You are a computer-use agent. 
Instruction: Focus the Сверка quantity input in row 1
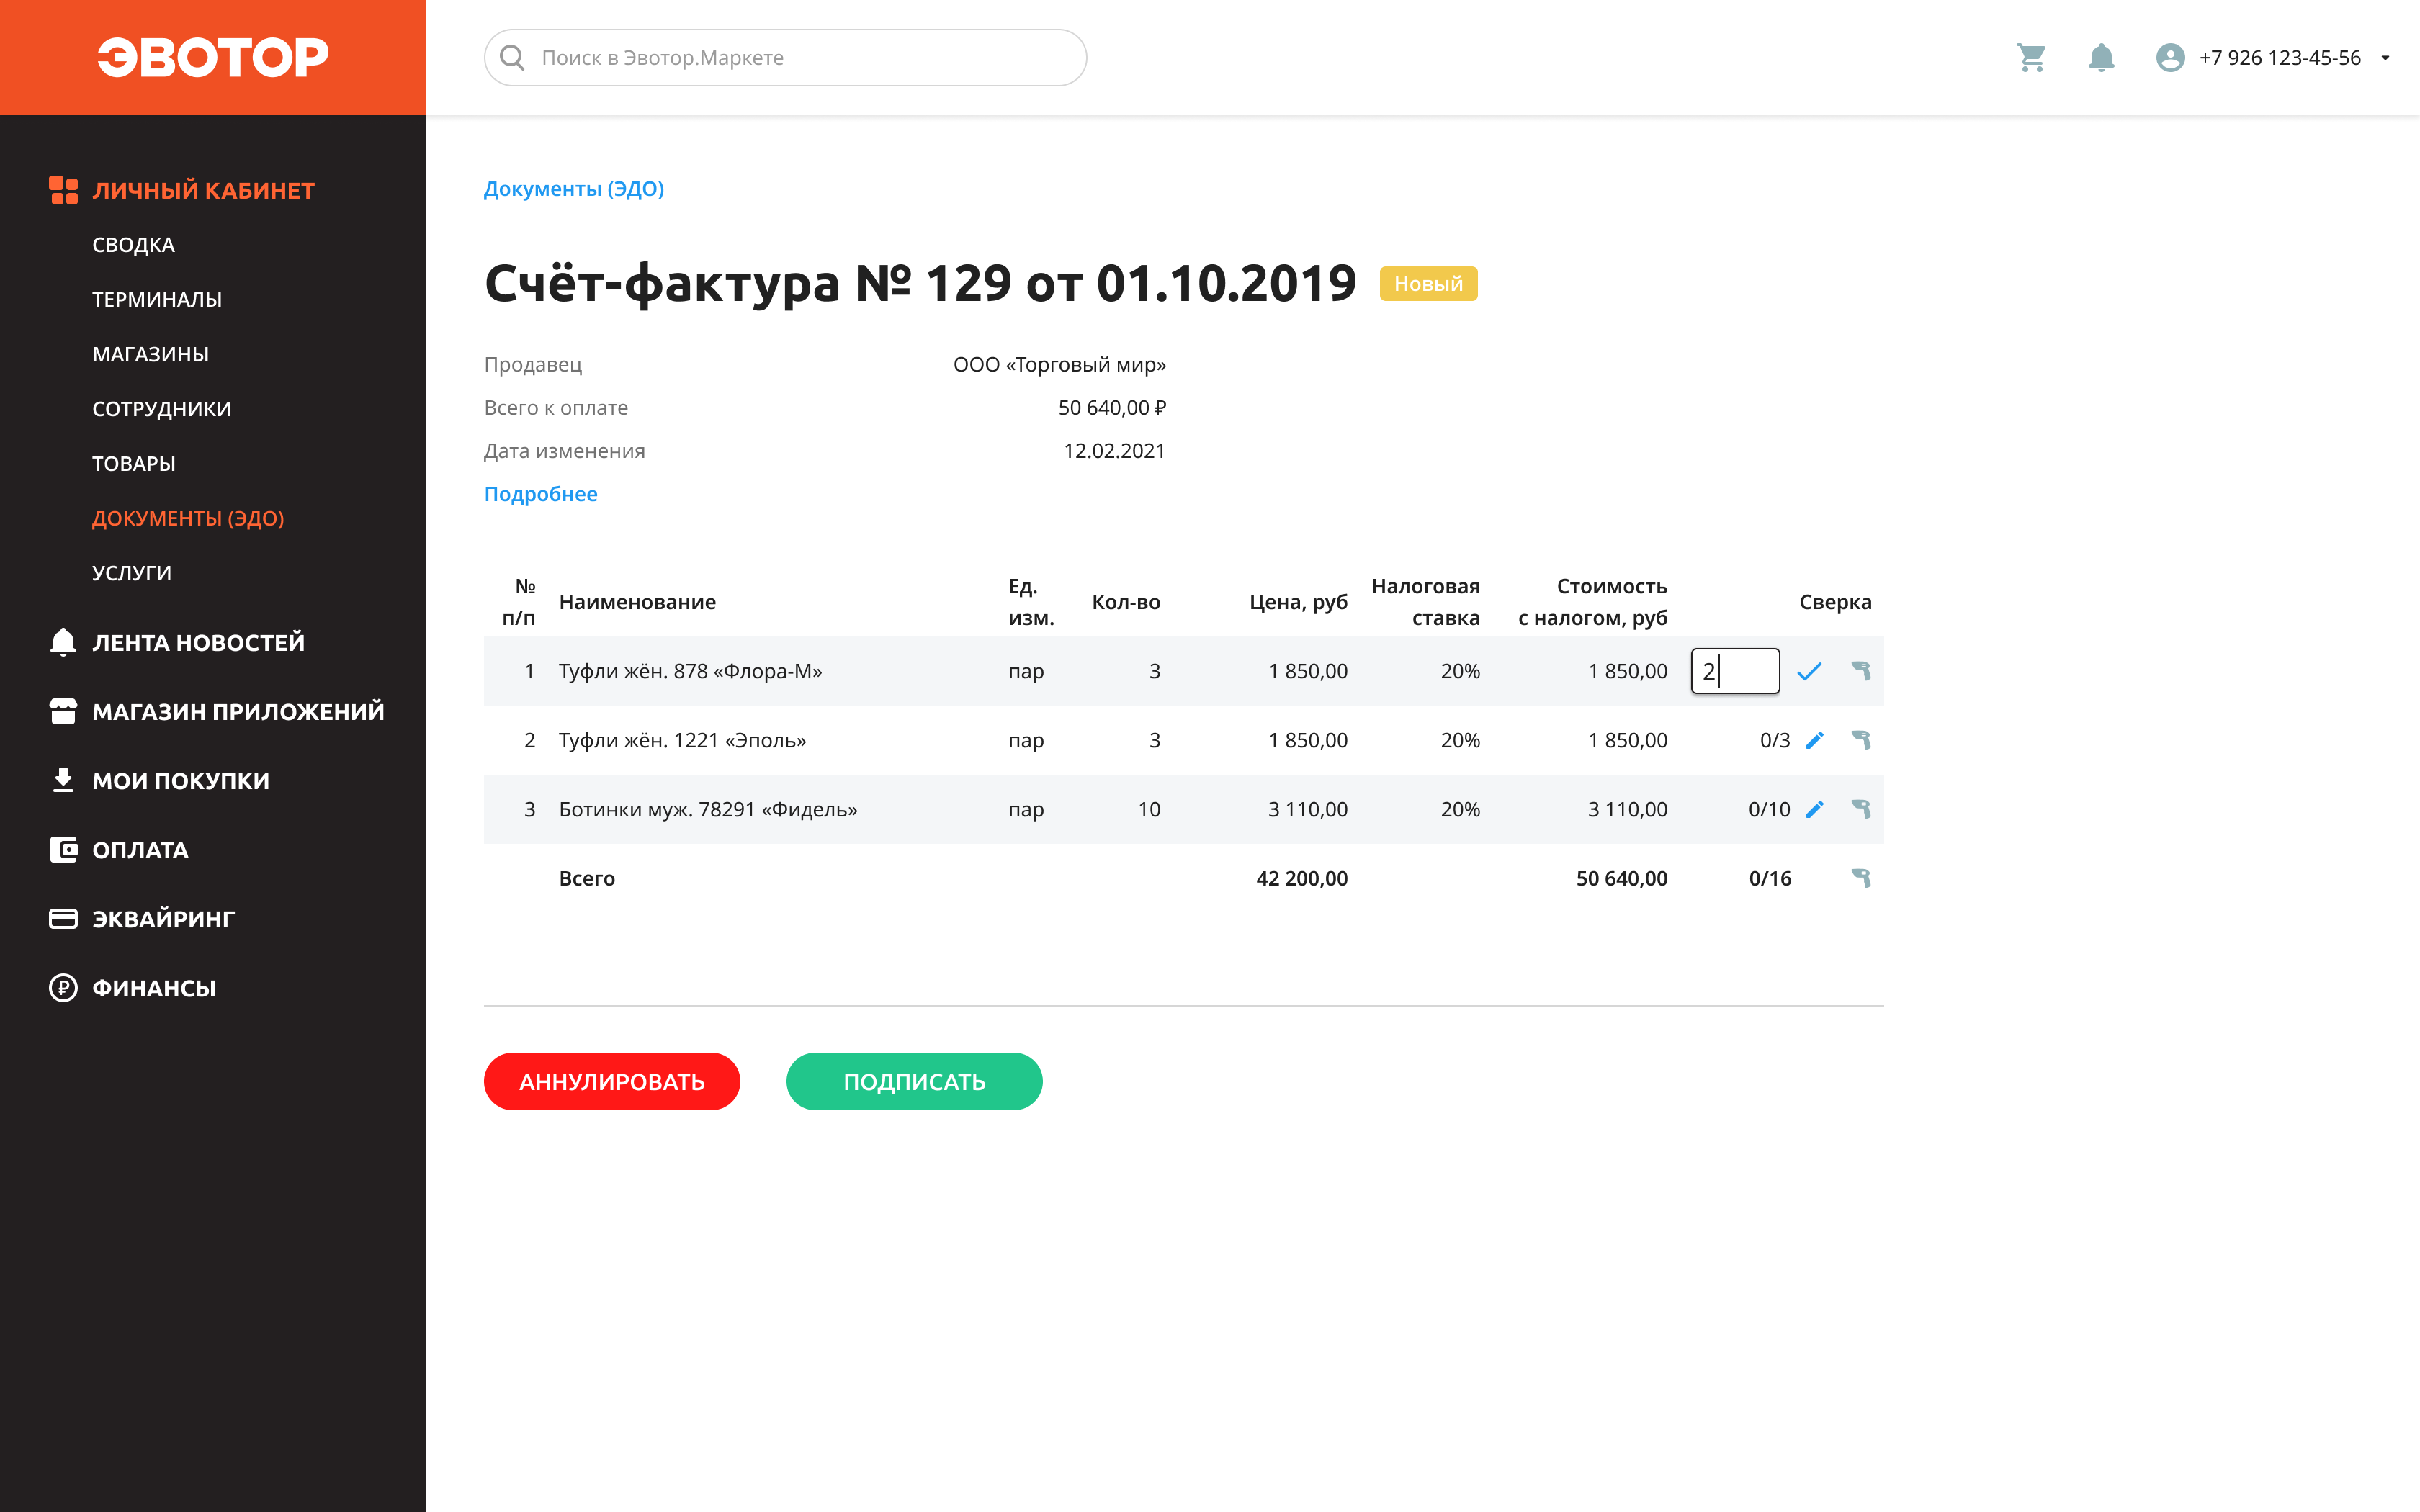tap(1735, 671)
